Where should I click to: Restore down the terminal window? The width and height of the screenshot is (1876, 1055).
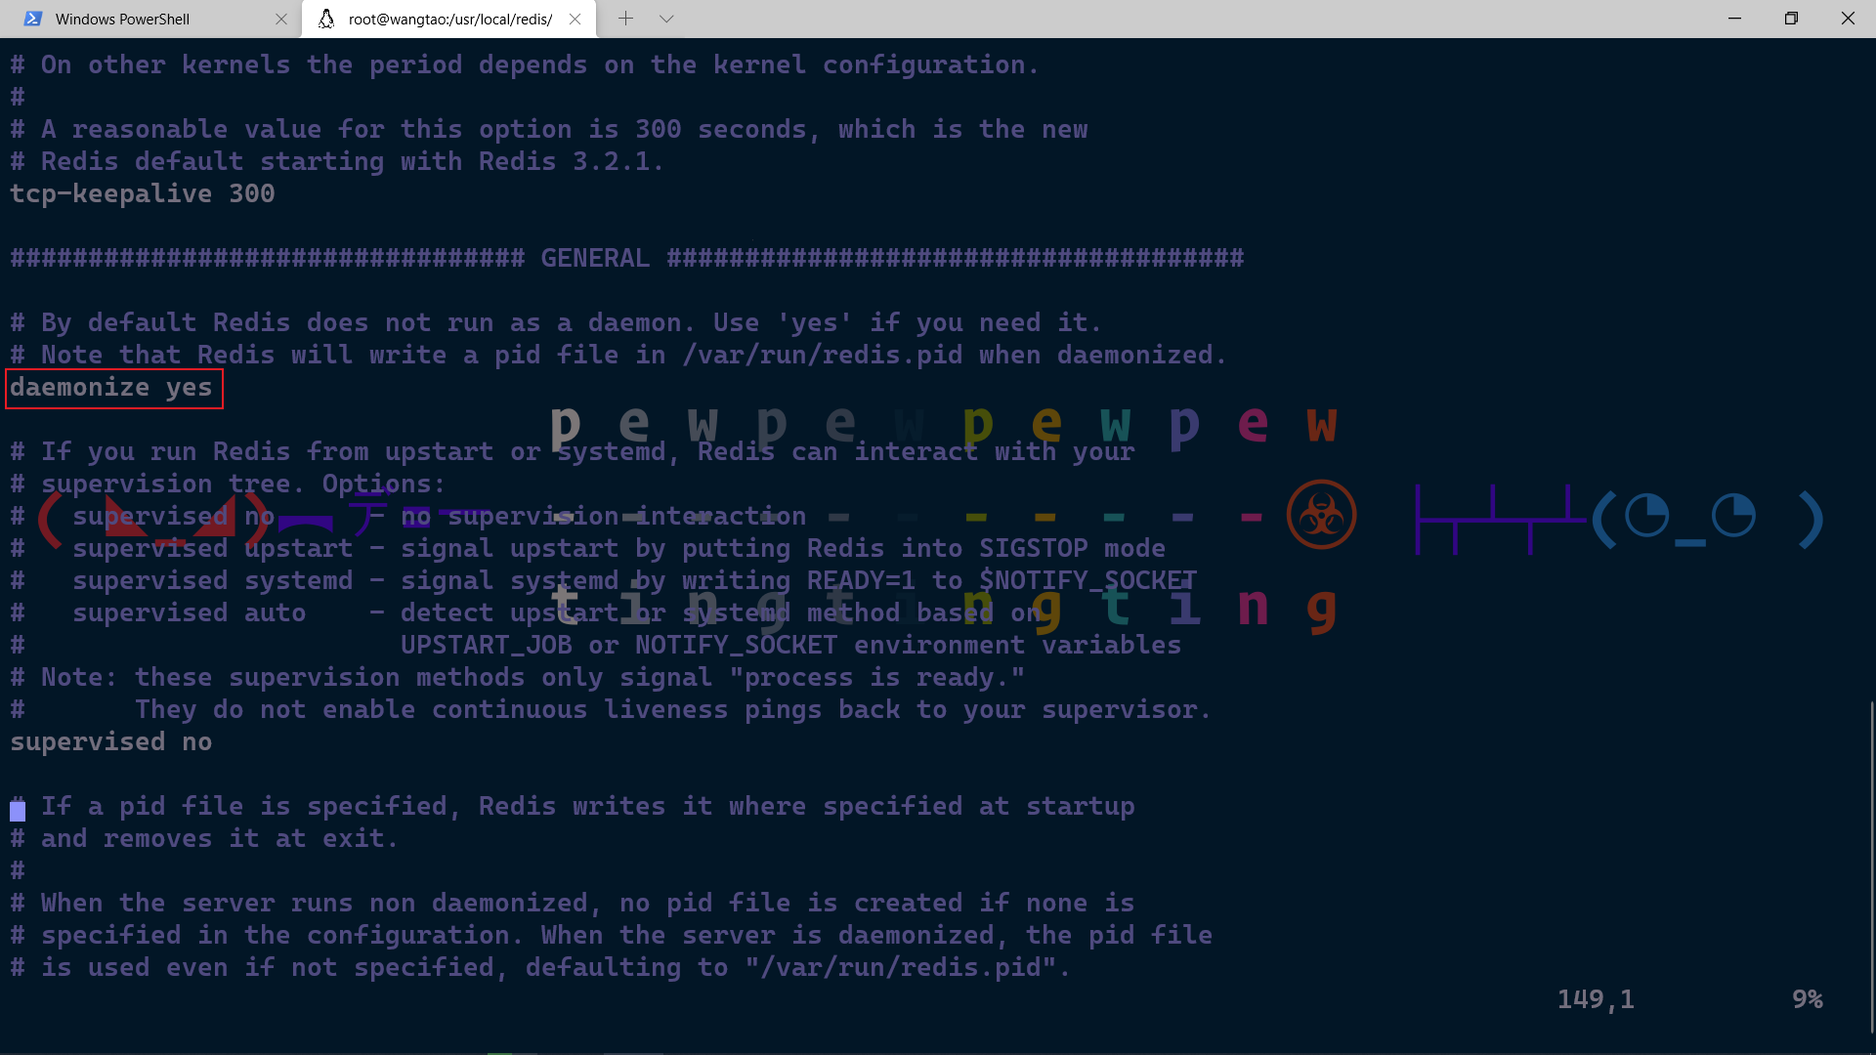tap(1791, 19)
